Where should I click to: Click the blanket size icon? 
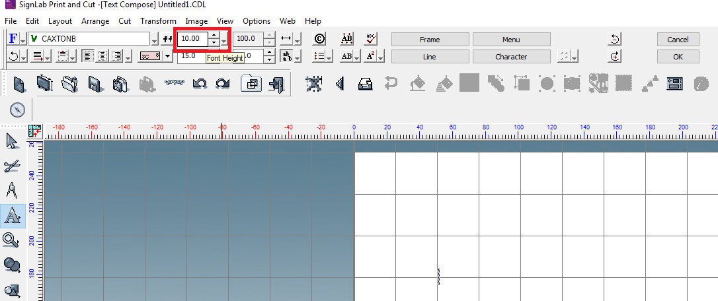[45, 84]
